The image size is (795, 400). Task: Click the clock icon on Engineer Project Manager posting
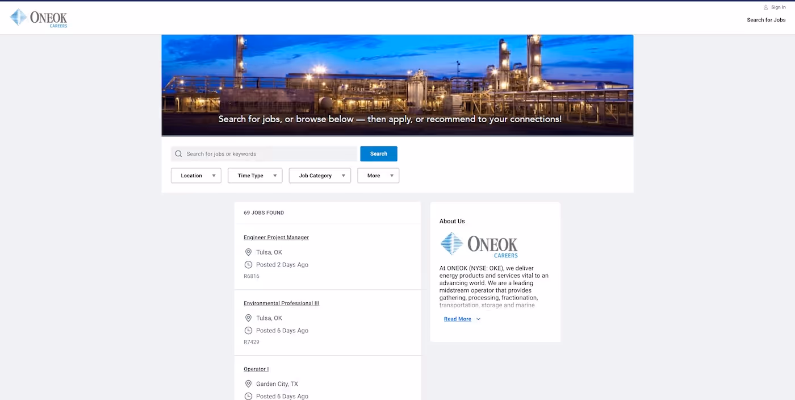click(x=248, y=264)
